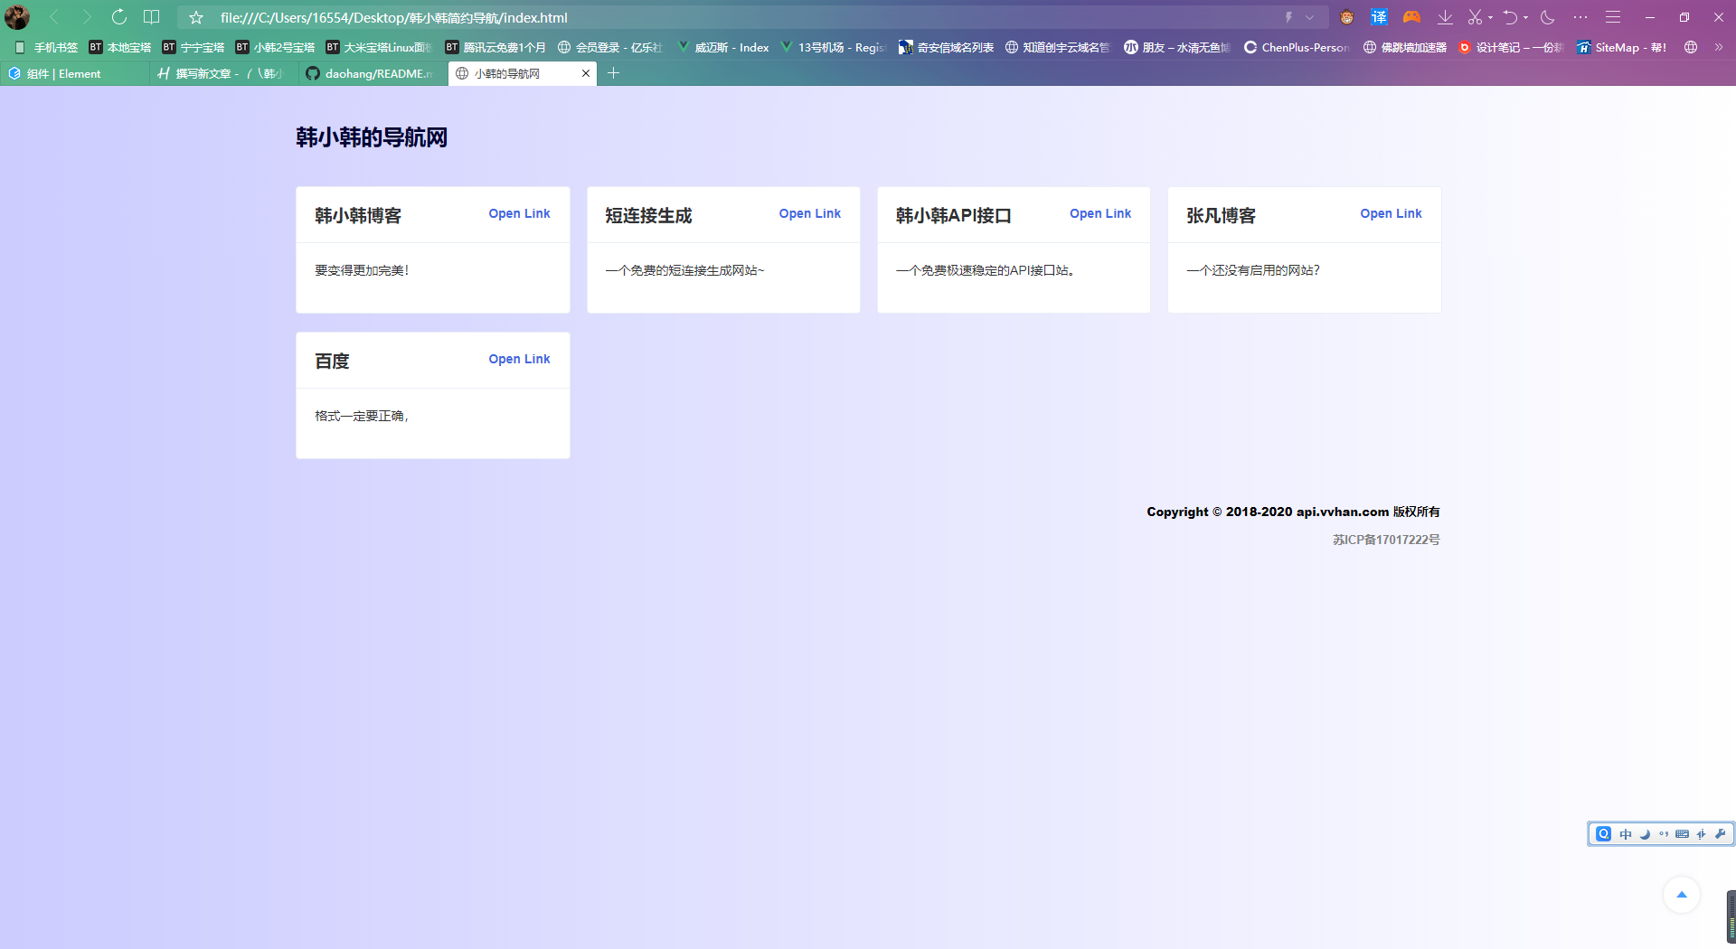1736x949 pixels.
Task: Toggle Chinese/English input mode in IME bar
Action: click(x=1626, y=834)
